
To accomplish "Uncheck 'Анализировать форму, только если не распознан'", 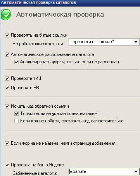I will [16, 62].
